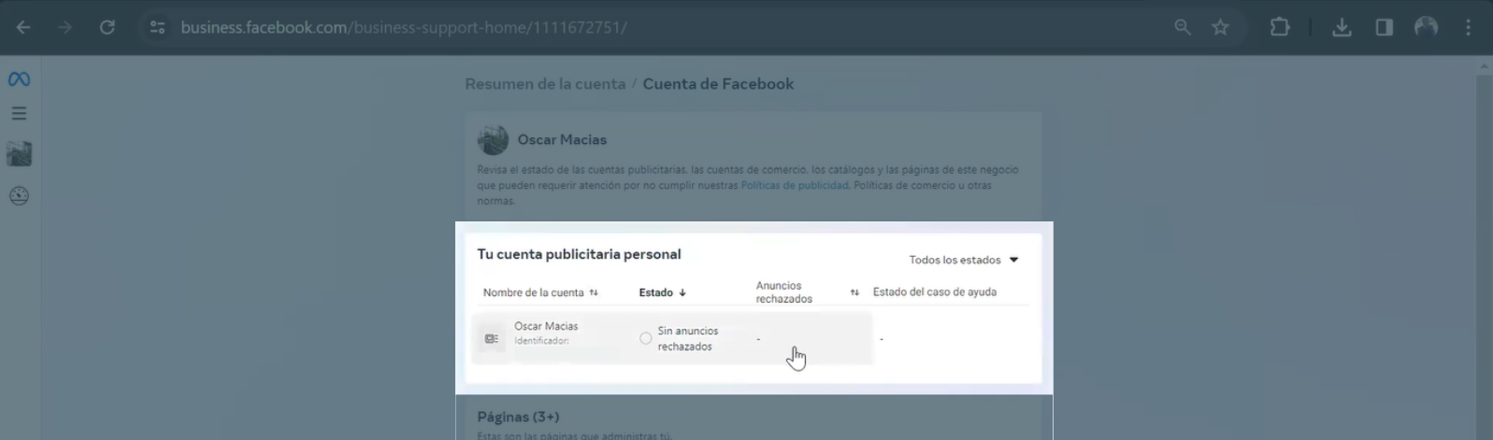Viewport: 1493px width, 440px height.
Task: Open the hamburger menu in sidebar
Action: tap(19, 113)
